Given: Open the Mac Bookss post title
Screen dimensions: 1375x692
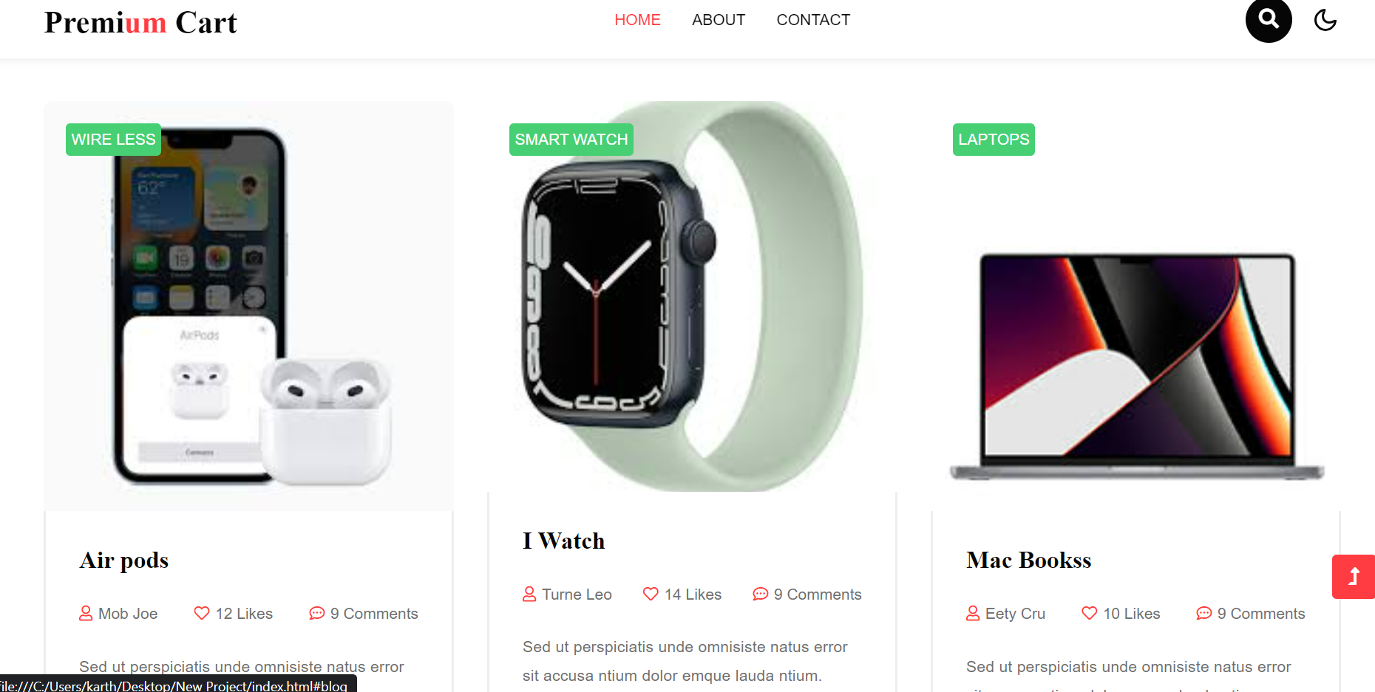Looking at the screenshot, I should coord(1028,561).
